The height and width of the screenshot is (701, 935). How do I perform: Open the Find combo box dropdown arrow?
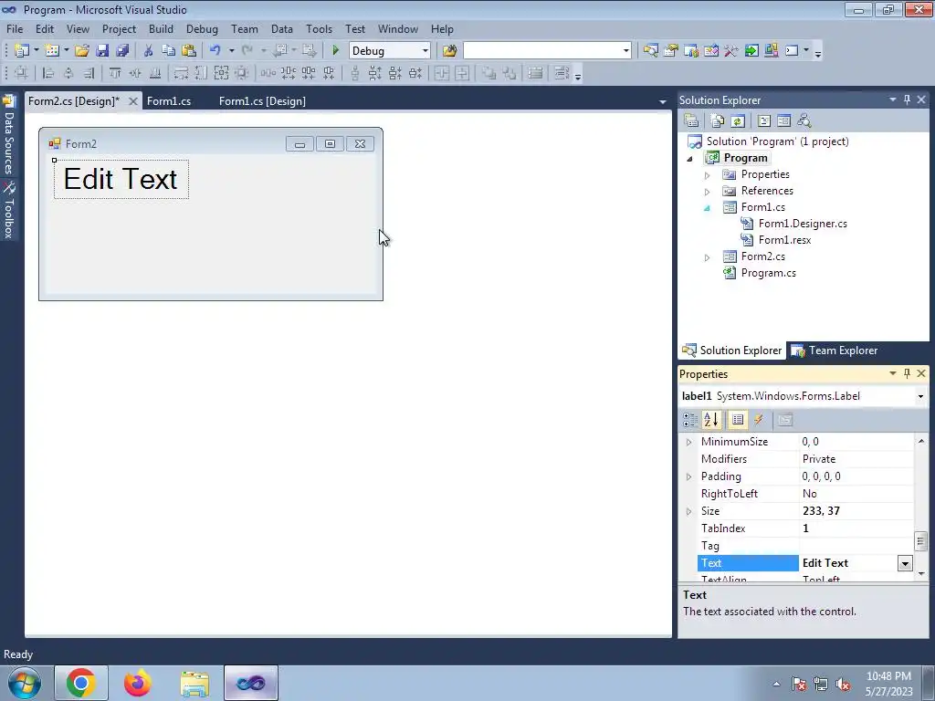click(x=626, y=51)
